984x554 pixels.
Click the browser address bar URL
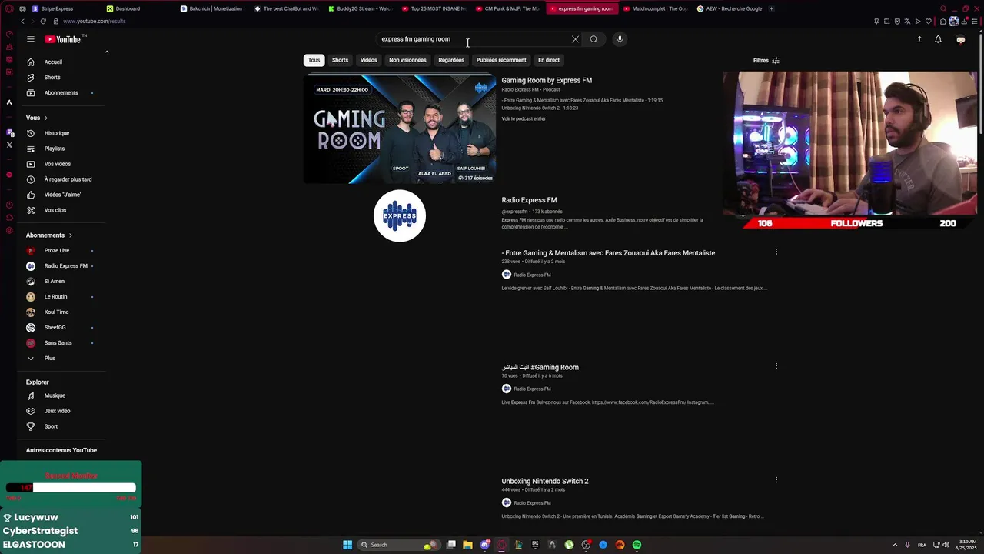point(95,21)
